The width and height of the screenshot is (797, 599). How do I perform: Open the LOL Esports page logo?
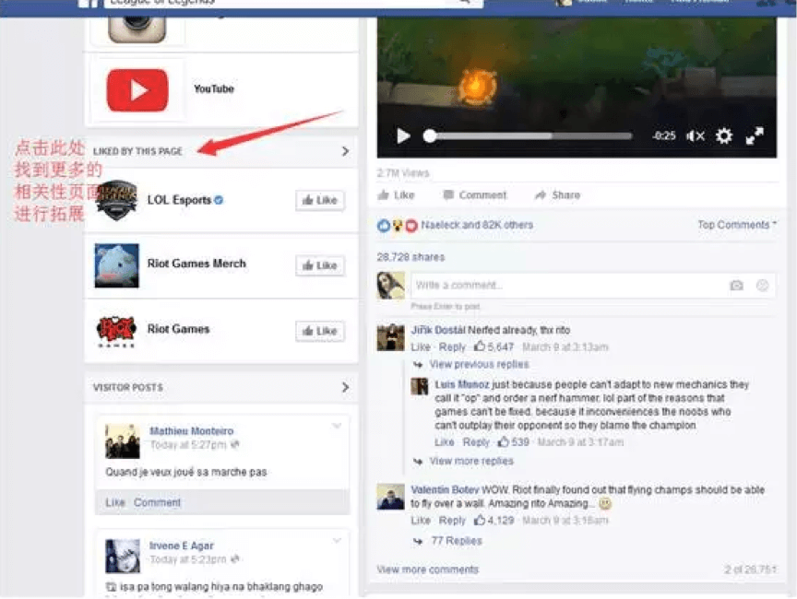click(117, 200)
